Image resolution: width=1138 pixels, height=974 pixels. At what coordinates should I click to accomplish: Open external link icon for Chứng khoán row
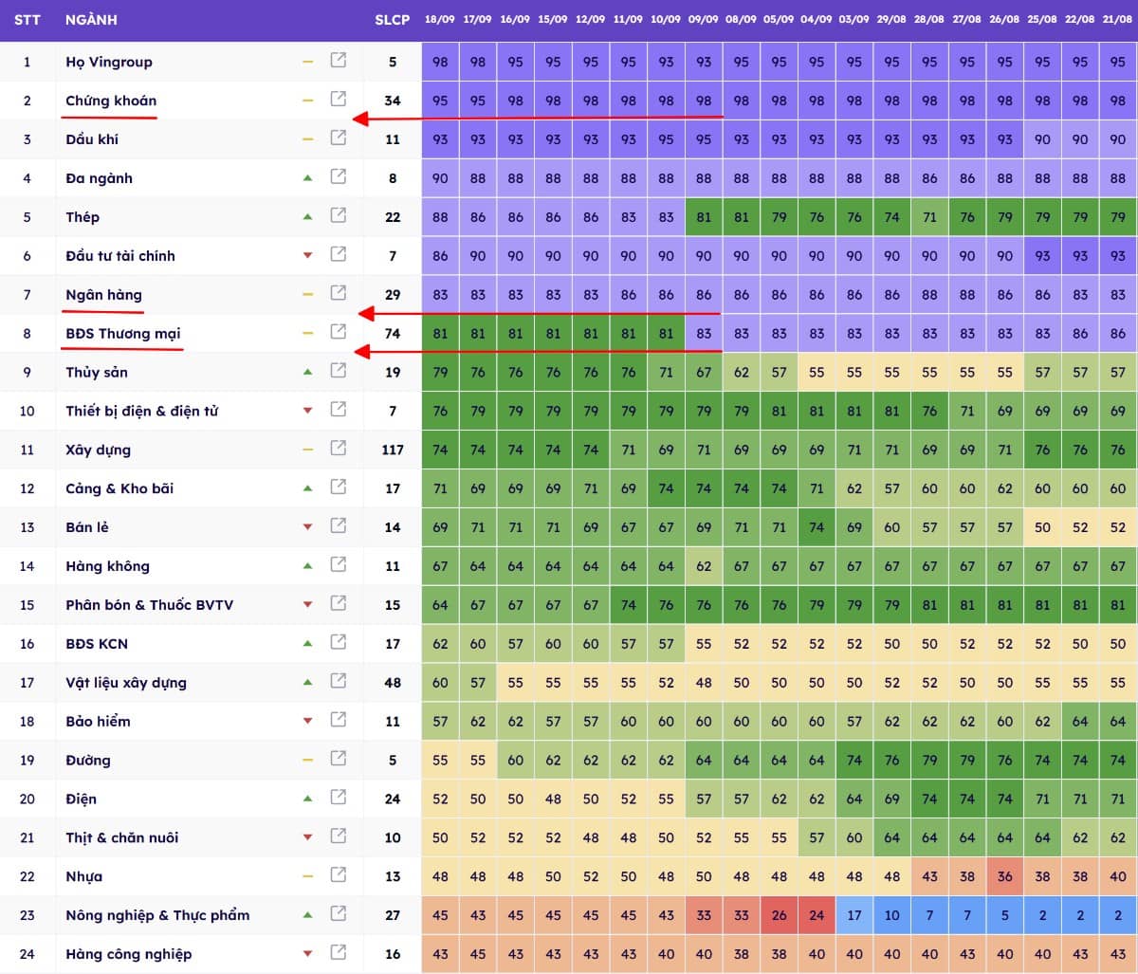338,99
